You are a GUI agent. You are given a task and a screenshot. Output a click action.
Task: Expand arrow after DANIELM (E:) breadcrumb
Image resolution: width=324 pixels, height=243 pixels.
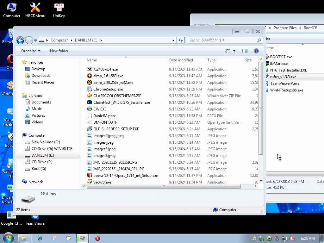click(x=101, y=40)
